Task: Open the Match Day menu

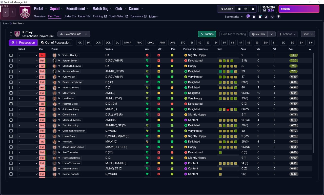Action: (x=102, y=9)
